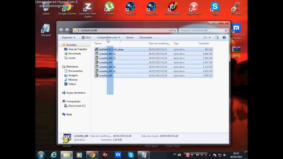The width and height of the screenshot is (283, 159).
Task: Open Internet Explorer from the taskbar
Action: (54, 155)
